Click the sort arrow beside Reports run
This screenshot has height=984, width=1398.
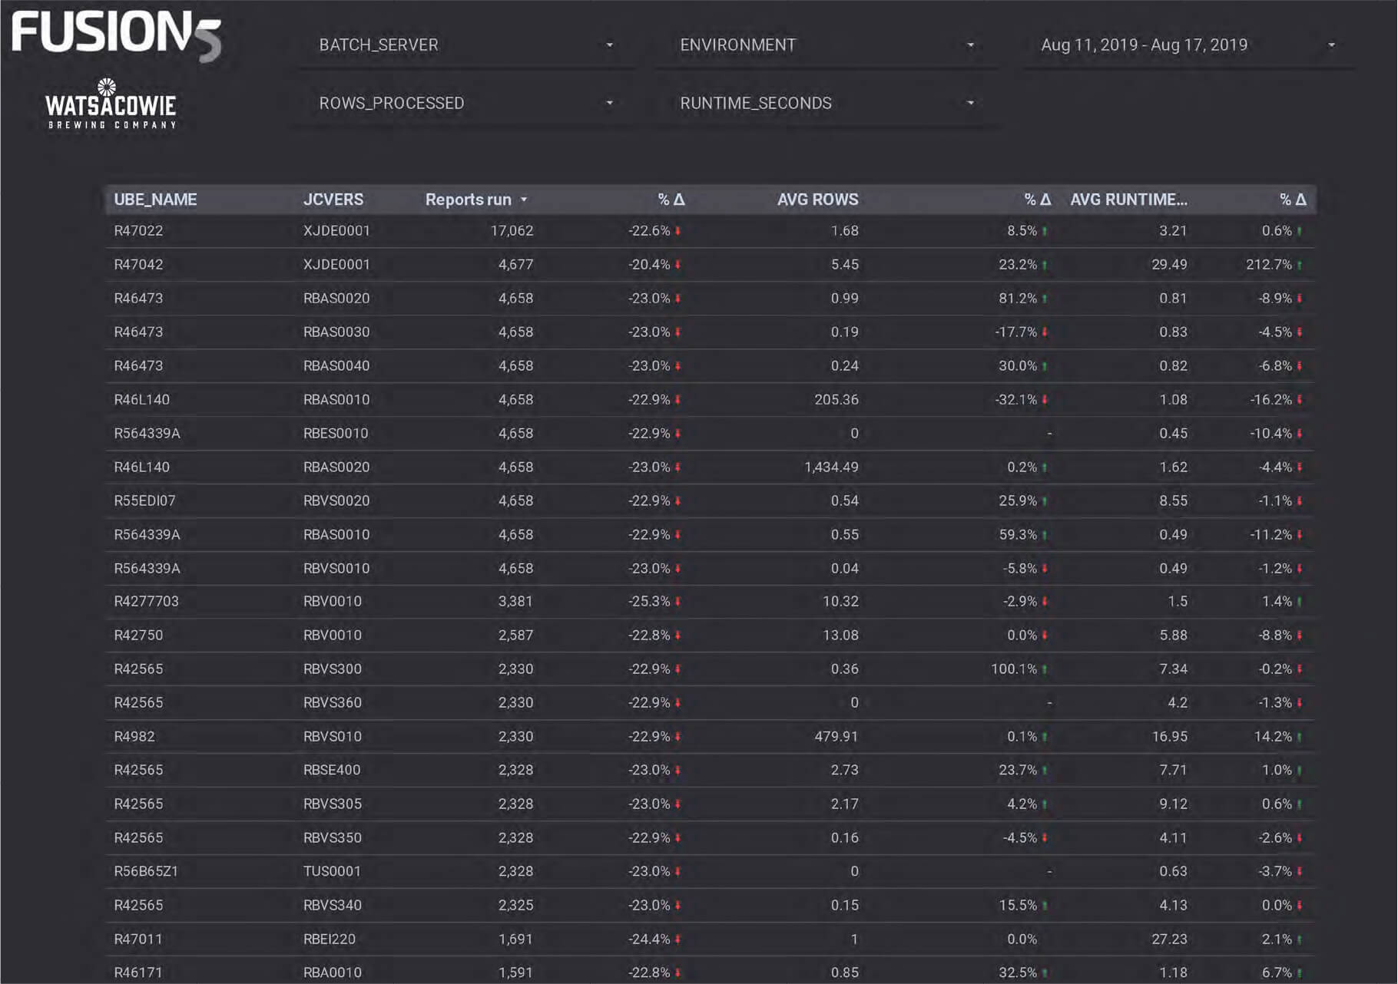coord(524,200)
